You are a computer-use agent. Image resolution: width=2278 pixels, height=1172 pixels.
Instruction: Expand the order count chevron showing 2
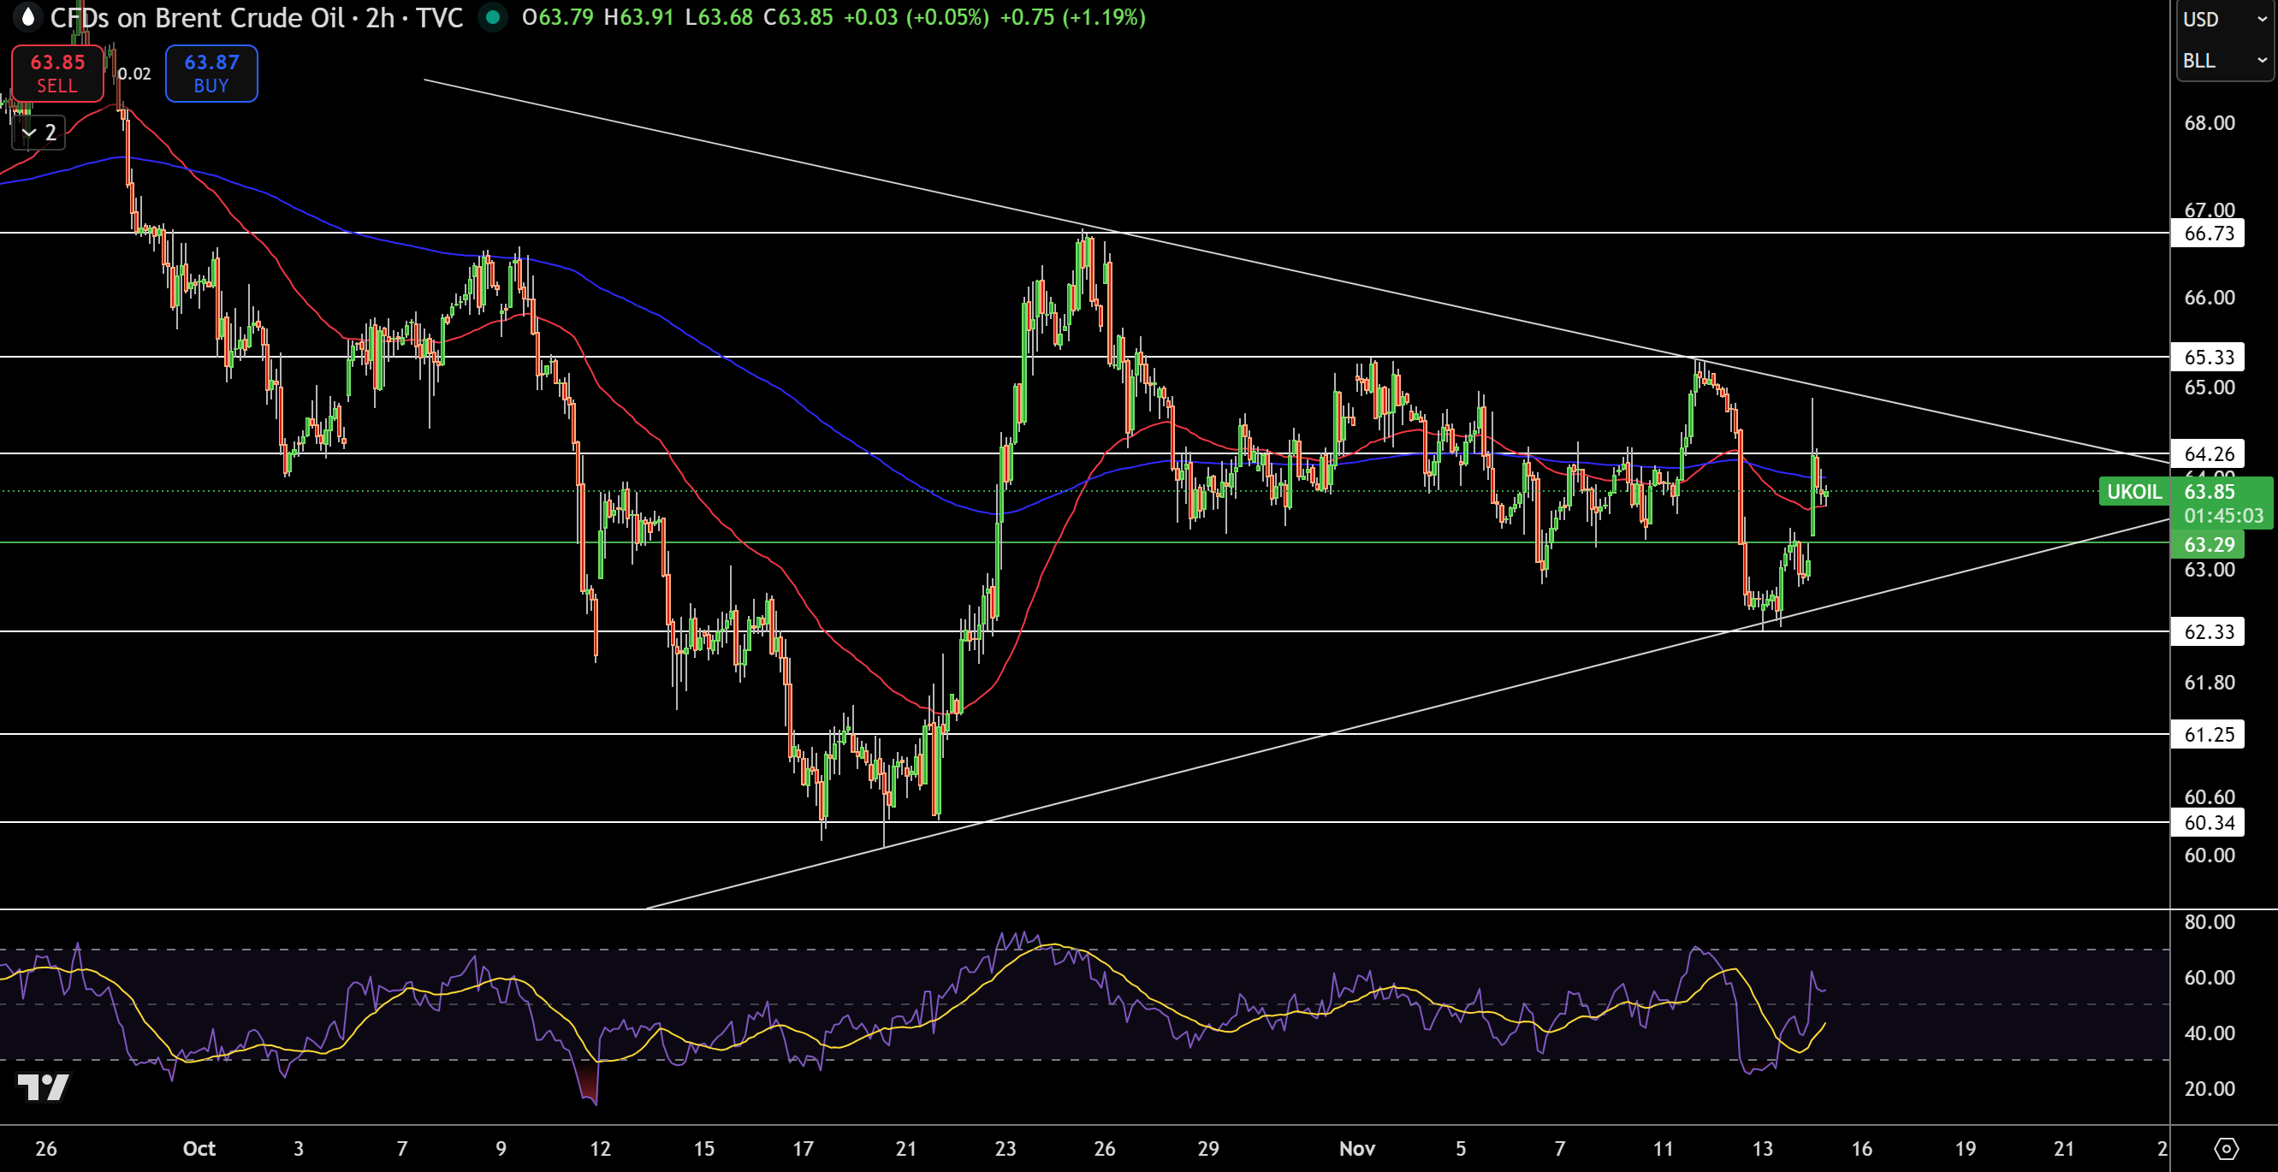click(x=37, y=133)
